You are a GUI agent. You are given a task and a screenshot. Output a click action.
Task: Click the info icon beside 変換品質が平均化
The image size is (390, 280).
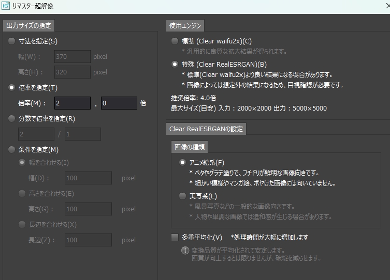click(x=185, y=250)
